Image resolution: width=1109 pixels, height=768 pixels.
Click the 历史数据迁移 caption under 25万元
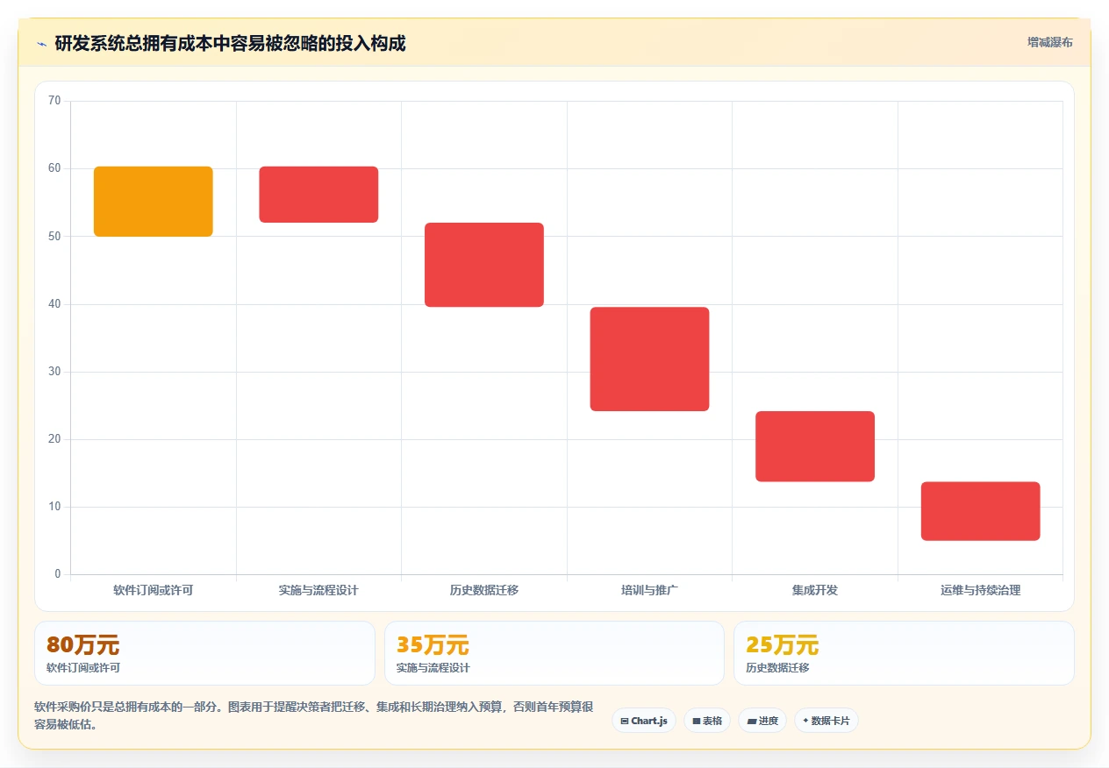(777, 668)
